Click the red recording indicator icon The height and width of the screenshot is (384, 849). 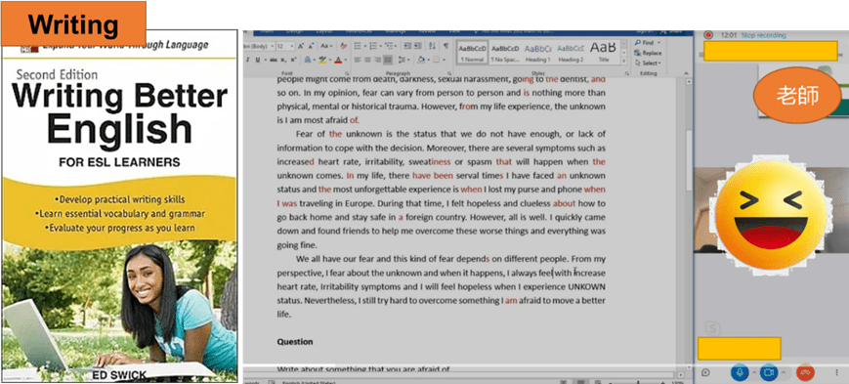pos(708,35)
